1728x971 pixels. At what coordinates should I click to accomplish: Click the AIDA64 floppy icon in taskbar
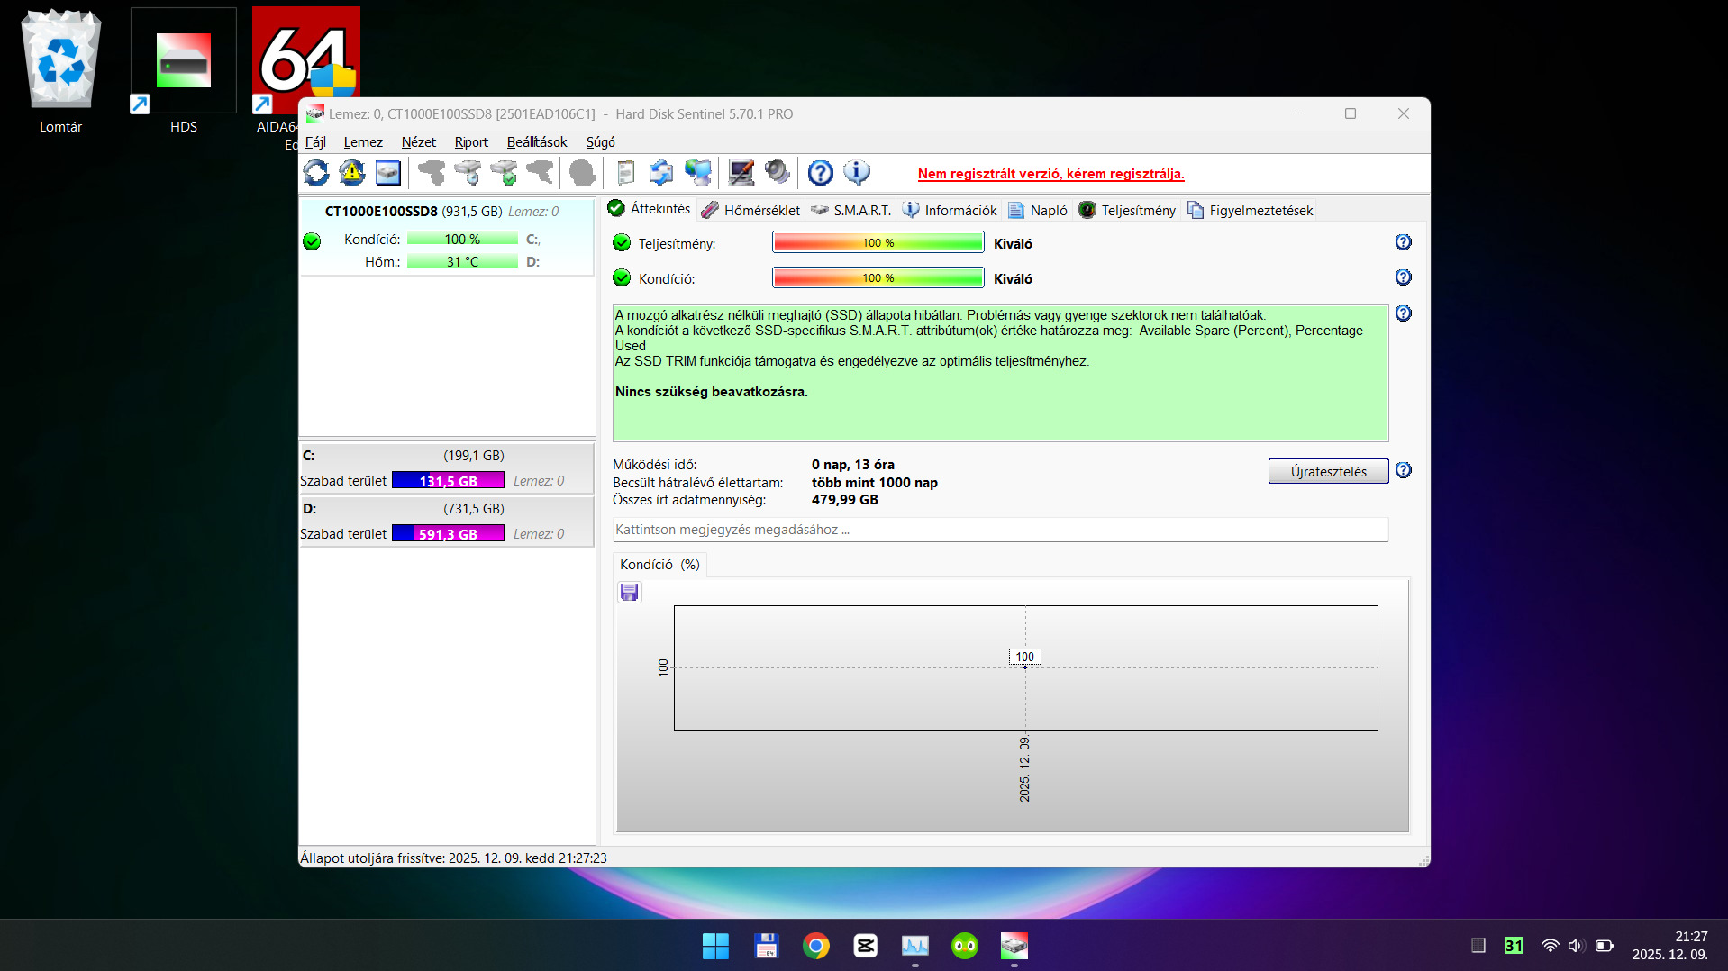766,946
